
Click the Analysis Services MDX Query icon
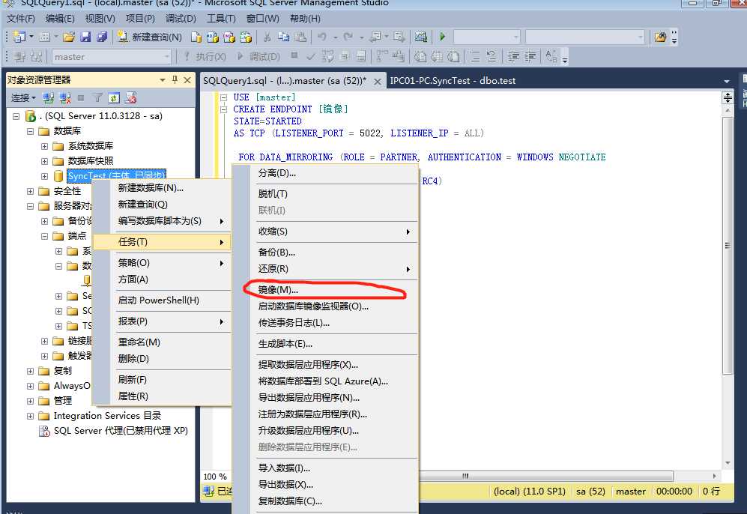click(213, 37)
